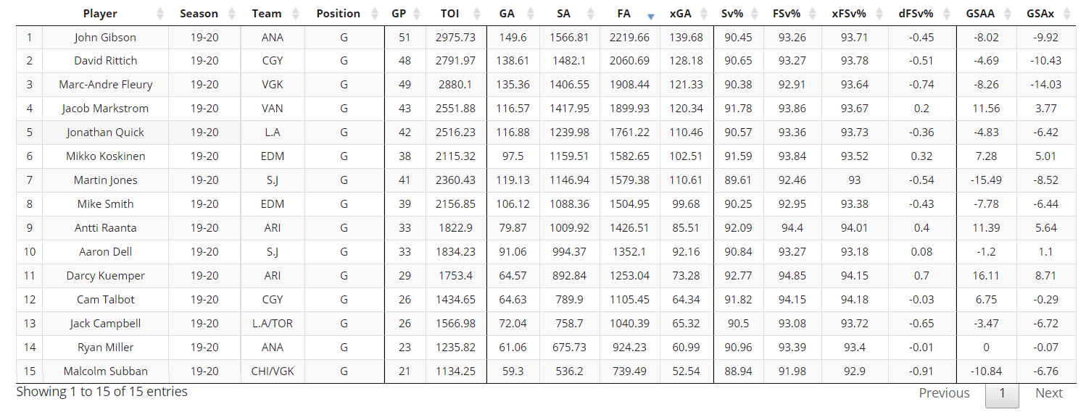The height and width of the screenshot is (412, 1086).
Task: Click the sort arrows beside GP
Action: [417, 14]
